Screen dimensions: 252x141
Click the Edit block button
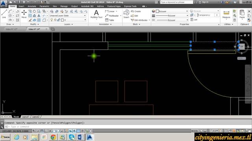click(134, 16)
